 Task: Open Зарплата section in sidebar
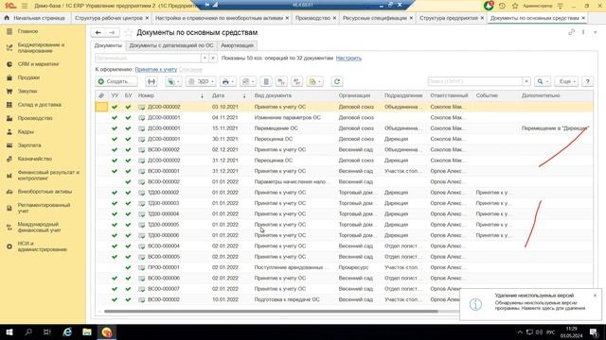pos(29,144)
